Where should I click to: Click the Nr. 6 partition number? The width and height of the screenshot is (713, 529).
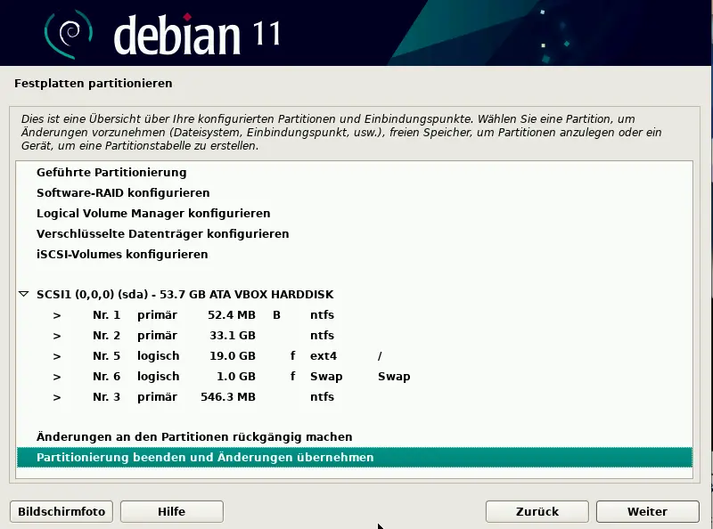(106, 377)
